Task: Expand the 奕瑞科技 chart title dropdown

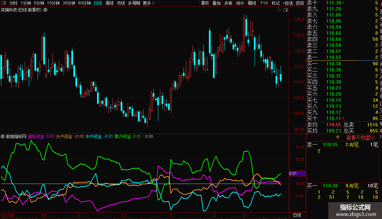Action: [x=45, y=10]
